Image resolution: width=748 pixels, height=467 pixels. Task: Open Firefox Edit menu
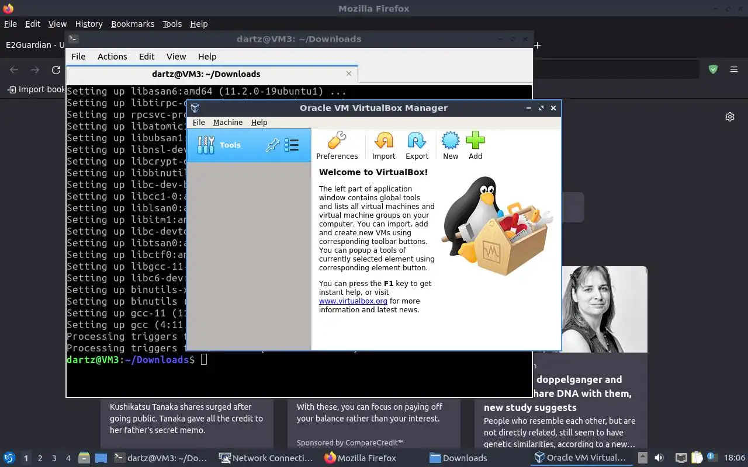point(33,24)
